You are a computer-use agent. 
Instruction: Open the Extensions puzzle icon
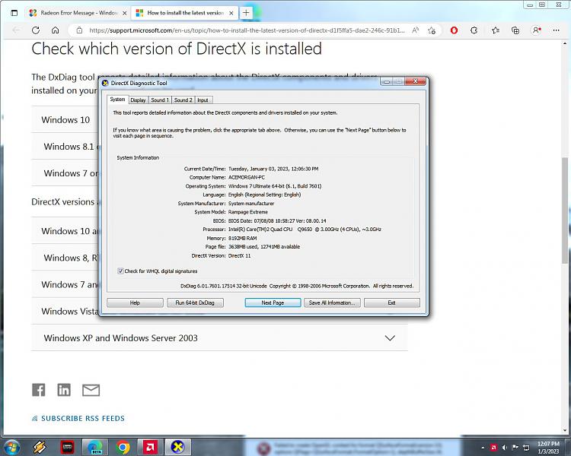[x=474, y=30]
